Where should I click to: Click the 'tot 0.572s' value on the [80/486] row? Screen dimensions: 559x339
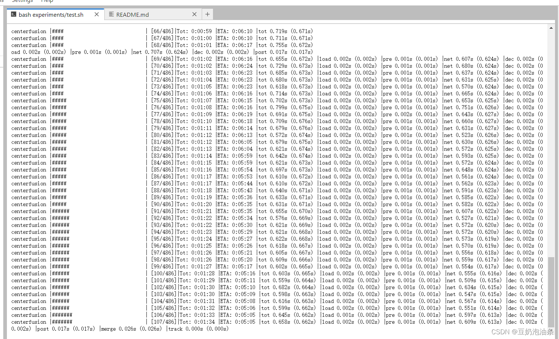(273, 135)
